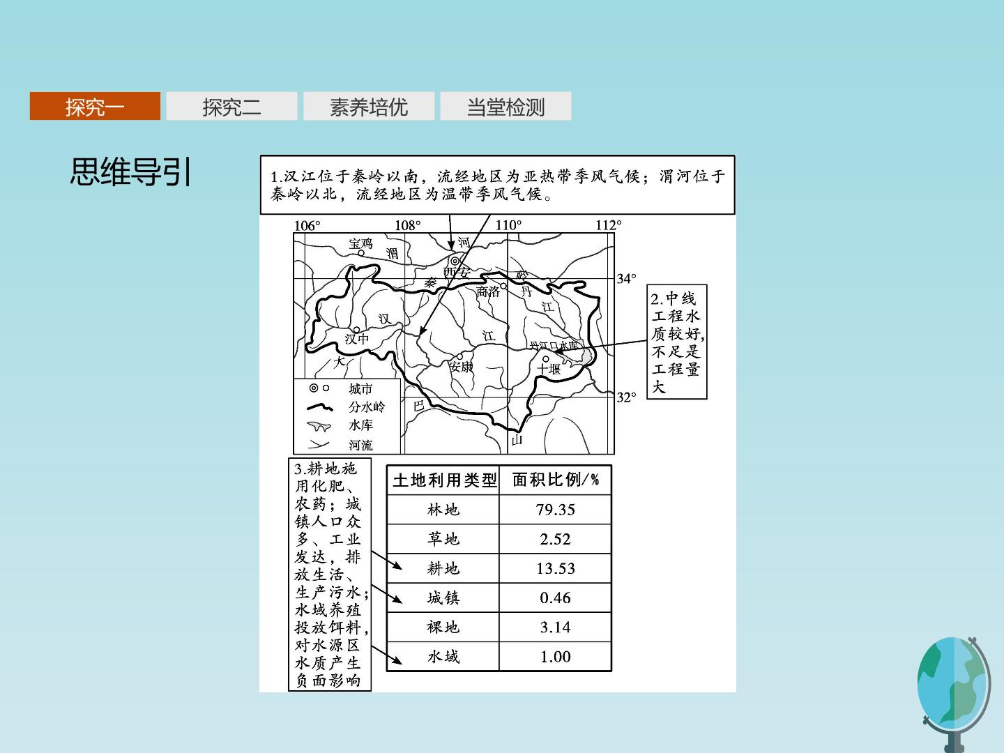Click the 十堰 city label on map
The image size is (1004, 753).
tap(549, 369)
